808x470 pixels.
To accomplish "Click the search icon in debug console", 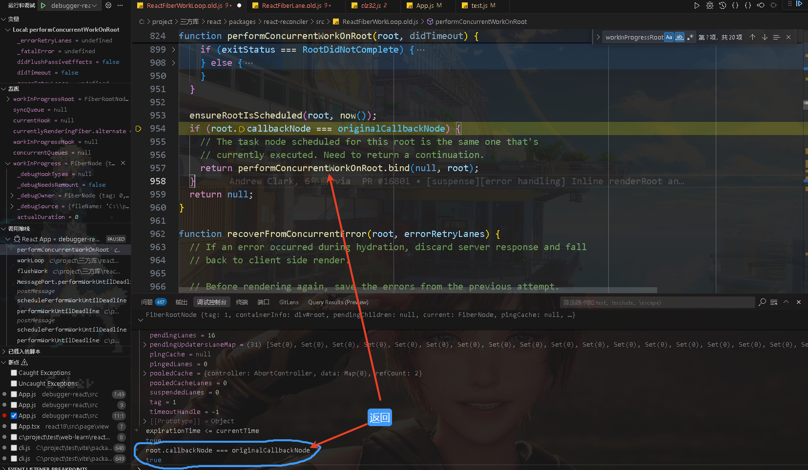I will tap(762, 302).
